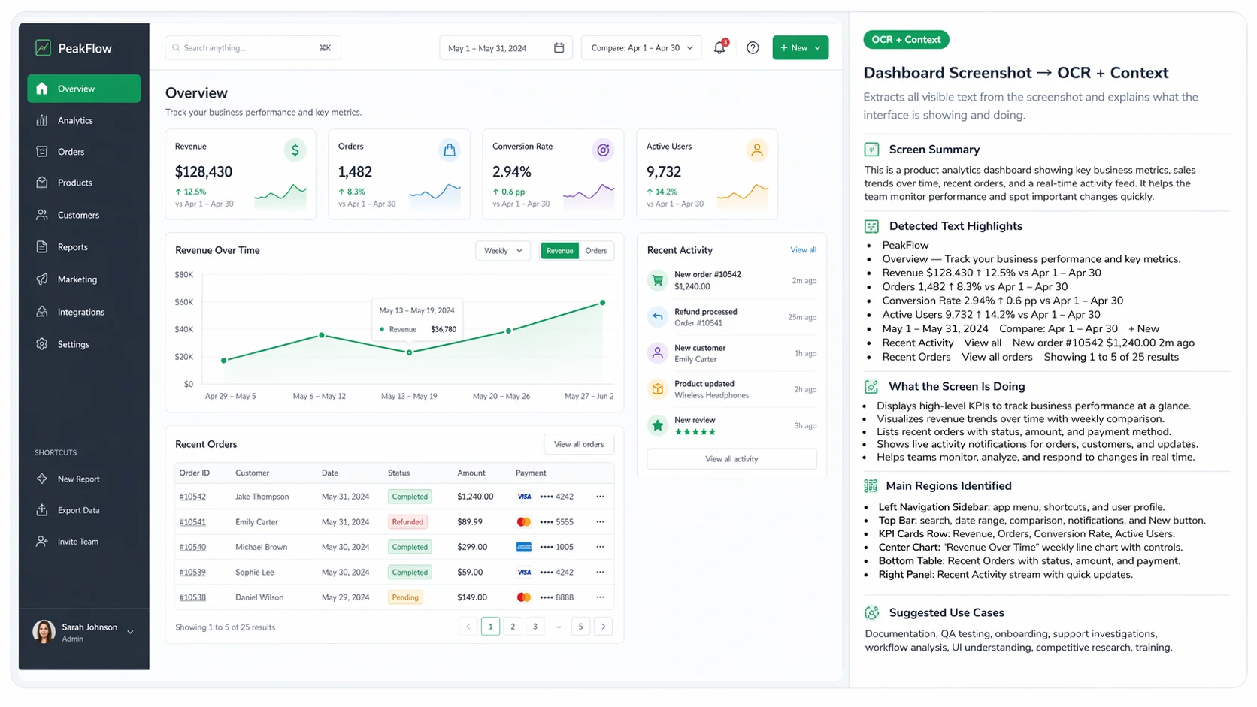Open the notifications bell icon

(x=719, y=48)
